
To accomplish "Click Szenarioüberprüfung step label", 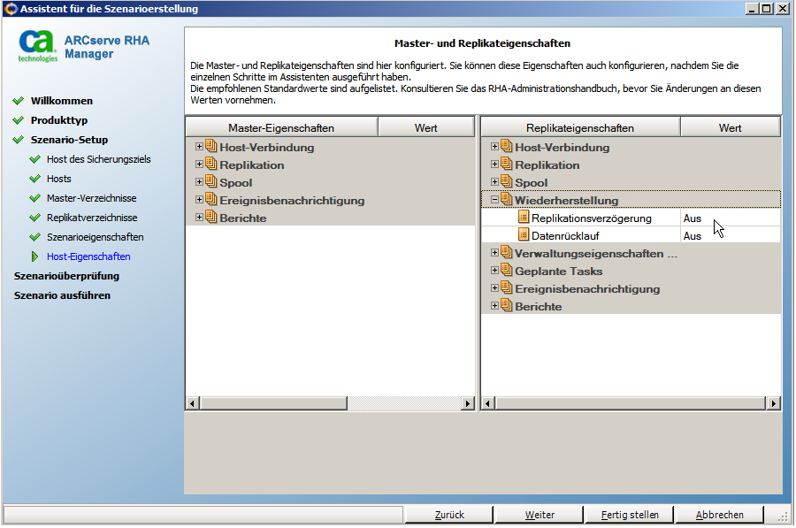I will [66, 276].
